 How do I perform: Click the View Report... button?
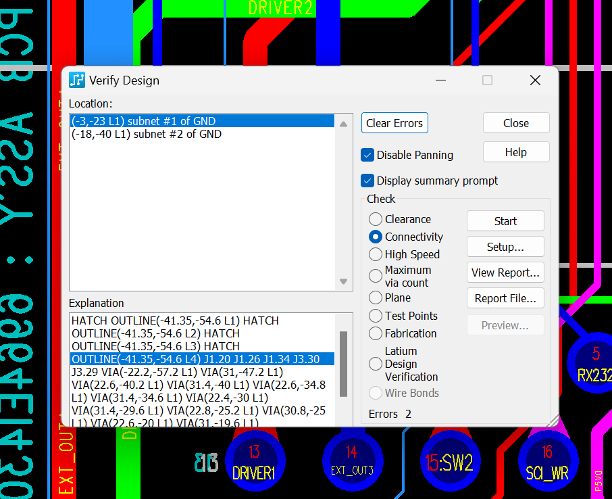pyautogui.click(x=505, y=272)
